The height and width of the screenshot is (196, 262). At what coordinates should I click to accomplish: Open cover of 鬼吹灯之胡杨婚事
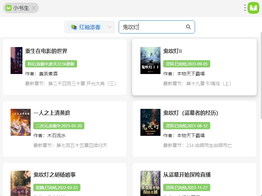click(20, 183)
